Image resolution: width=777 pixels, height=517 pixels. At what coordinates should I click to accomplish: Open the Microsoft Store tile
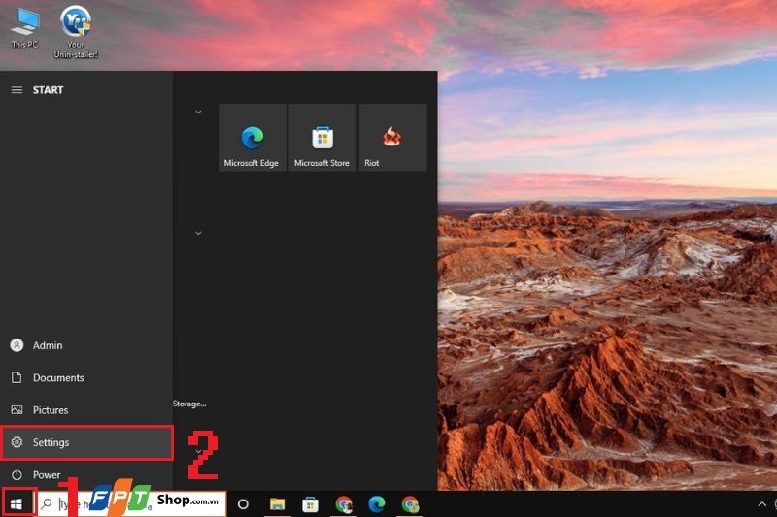[x=322, y=138]
